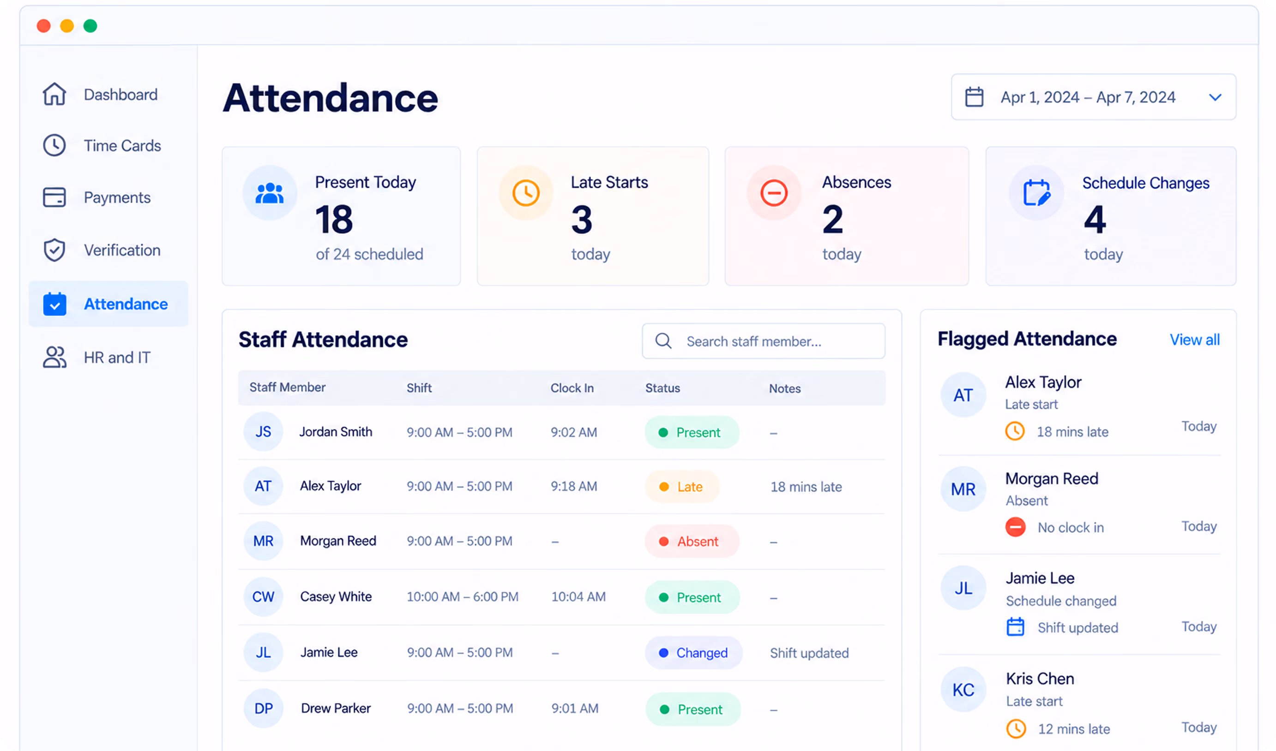Image resolution: width=1276 pixels, height=751 pixels.
Task: Click "10:00 AM – 6:00 PM" shift cell
Action: click(462, 596)
